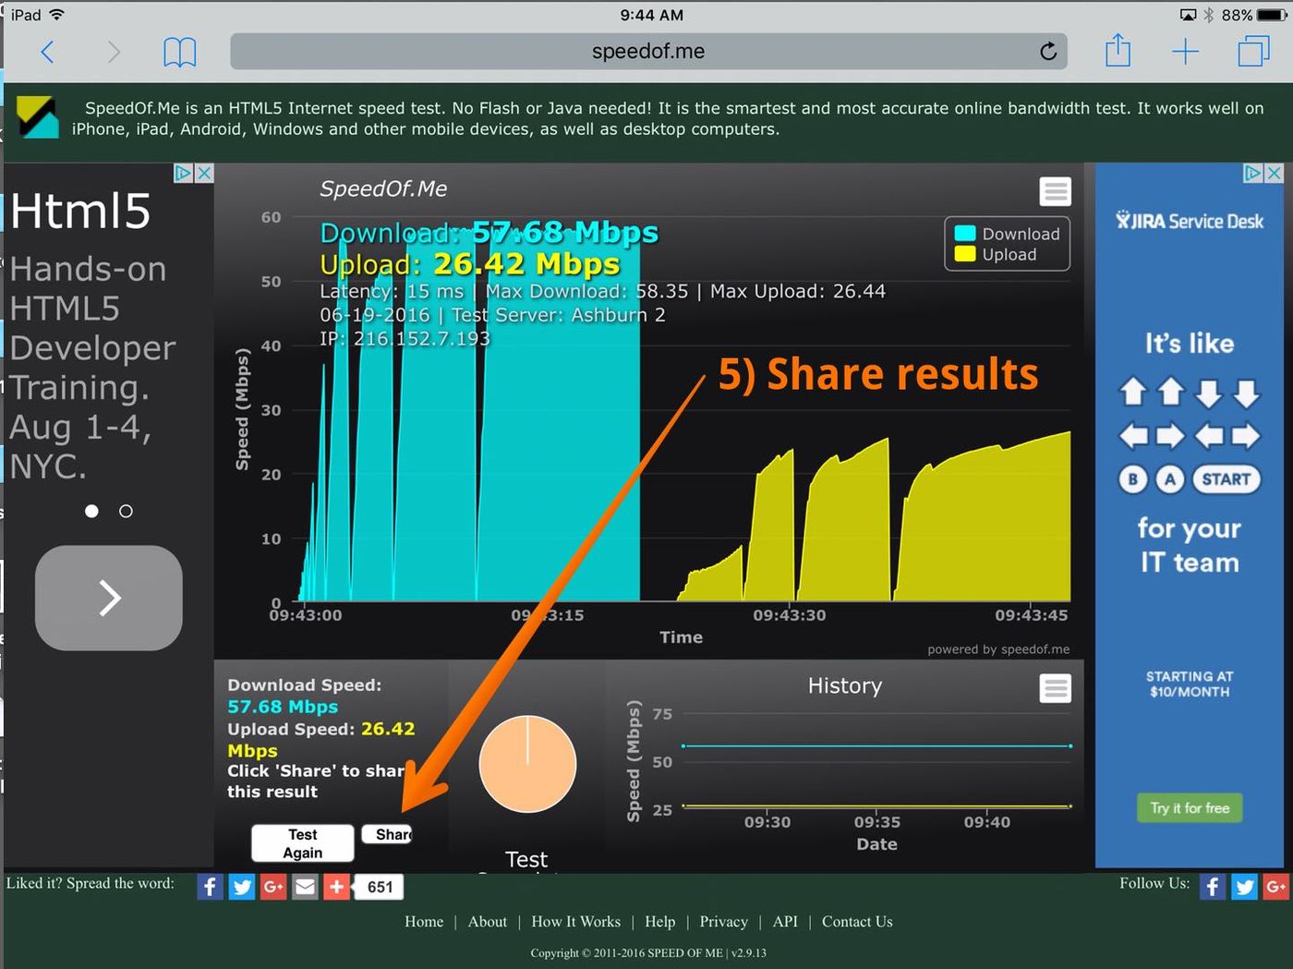
Task: Open the About footer link
Action: point(487,922)
